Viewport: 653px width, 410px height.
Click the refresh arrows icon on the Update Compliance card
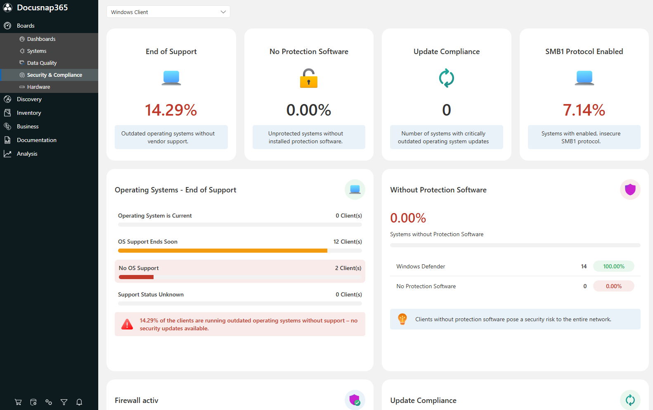[x=447, y=78]
